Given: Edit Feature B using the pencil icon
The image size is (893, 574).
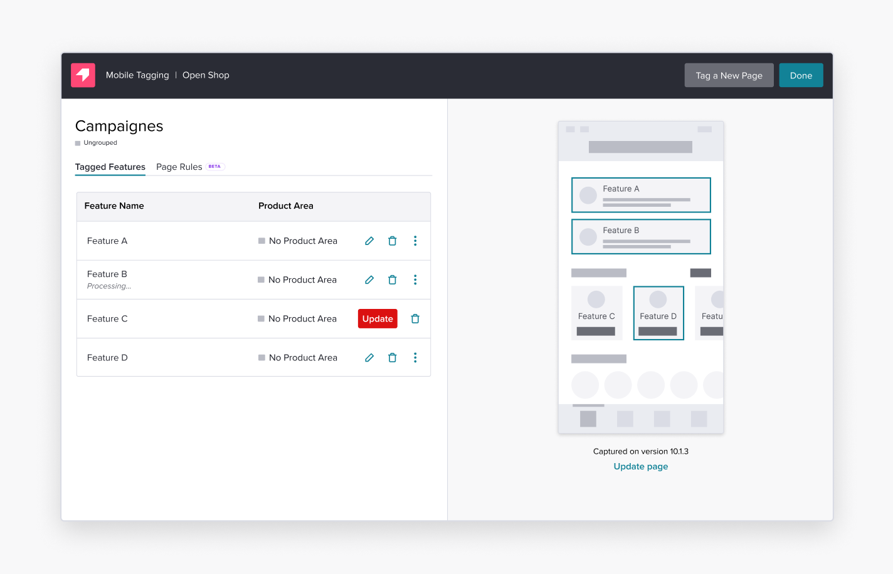Looking at the screenshot, I should point(369,279).
